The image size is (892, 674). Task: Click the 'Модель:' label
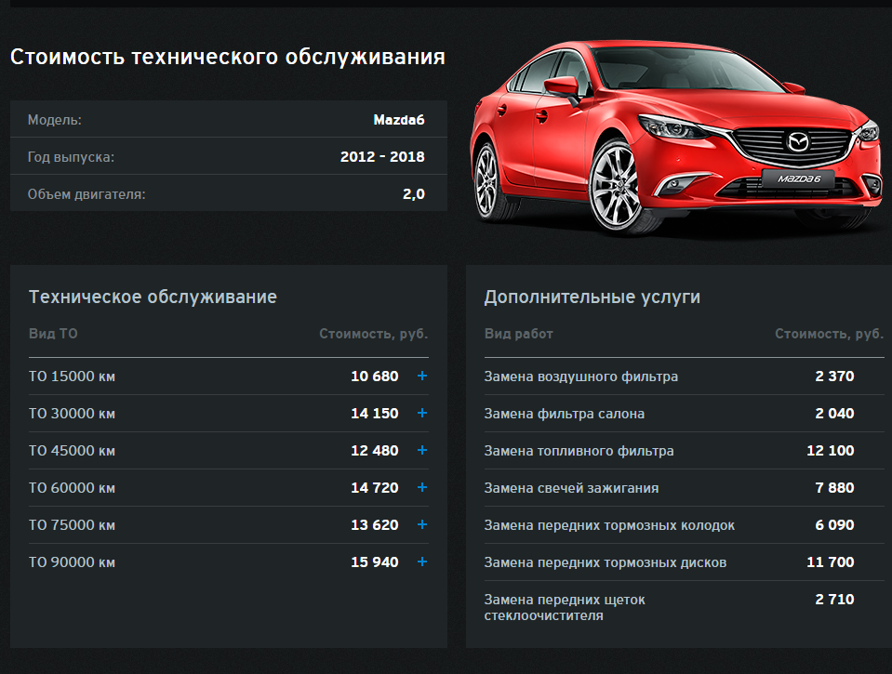coord(55,120)
